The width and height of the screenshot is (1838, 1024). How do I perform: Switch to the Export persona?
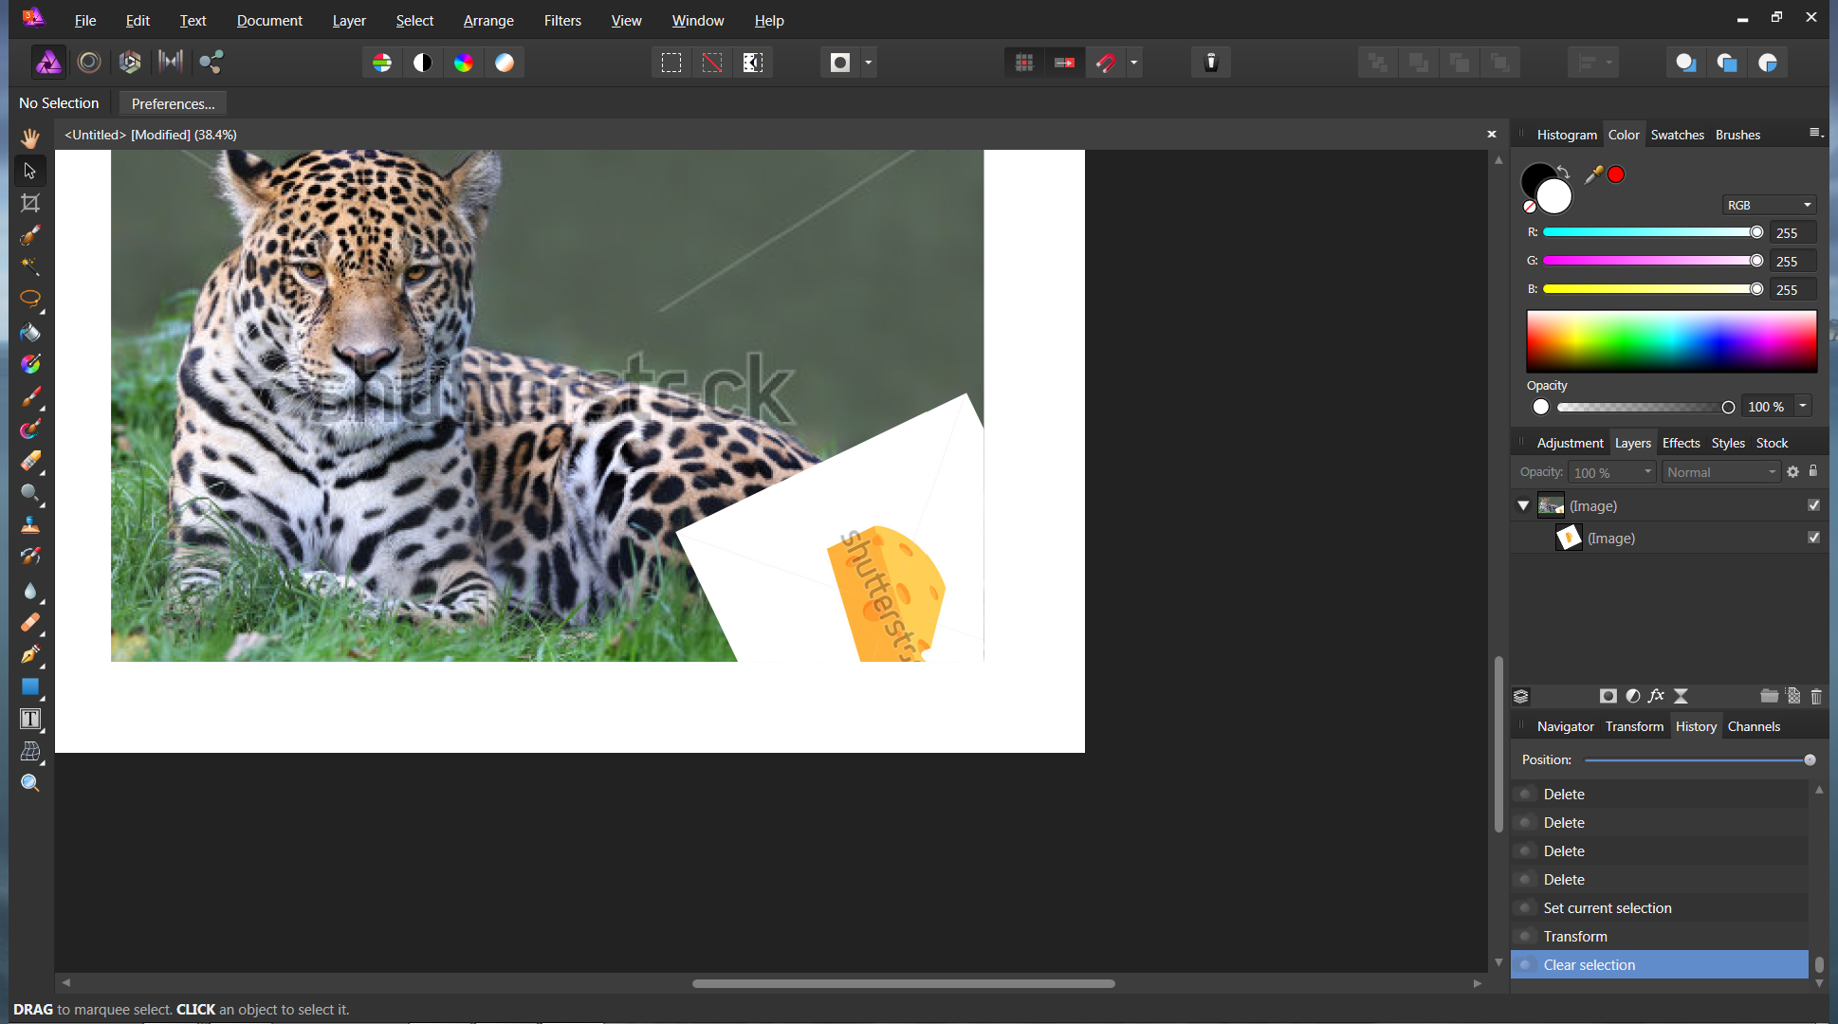[x=211, y=63]
